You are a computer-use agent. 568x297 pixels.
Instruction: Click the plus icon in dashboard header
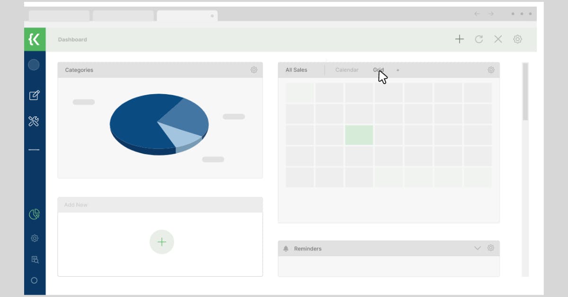460,39
